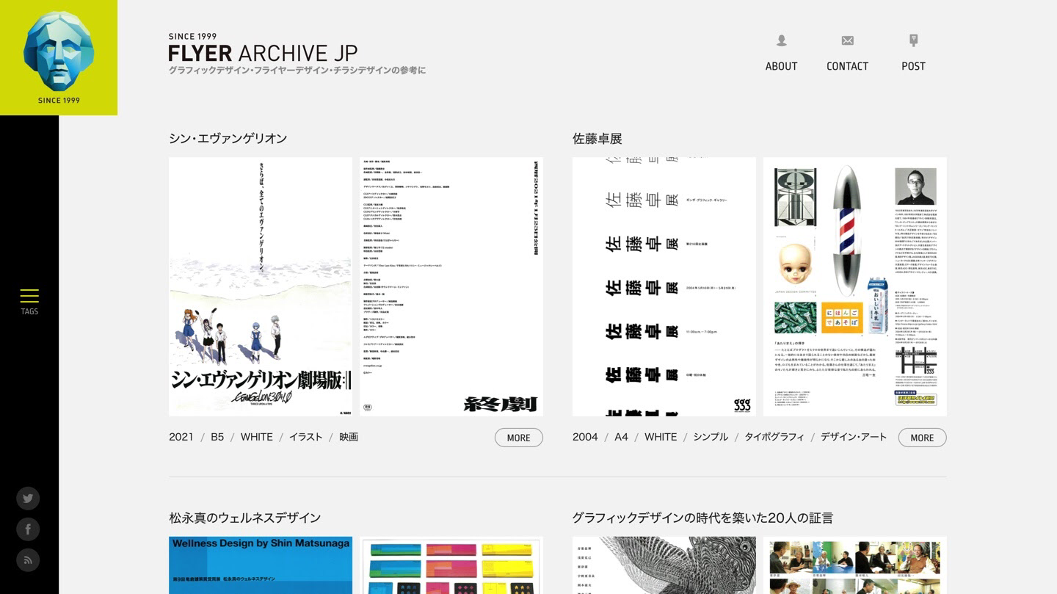View the colorful packages flyer thumbnail

[x=451, y=565]
